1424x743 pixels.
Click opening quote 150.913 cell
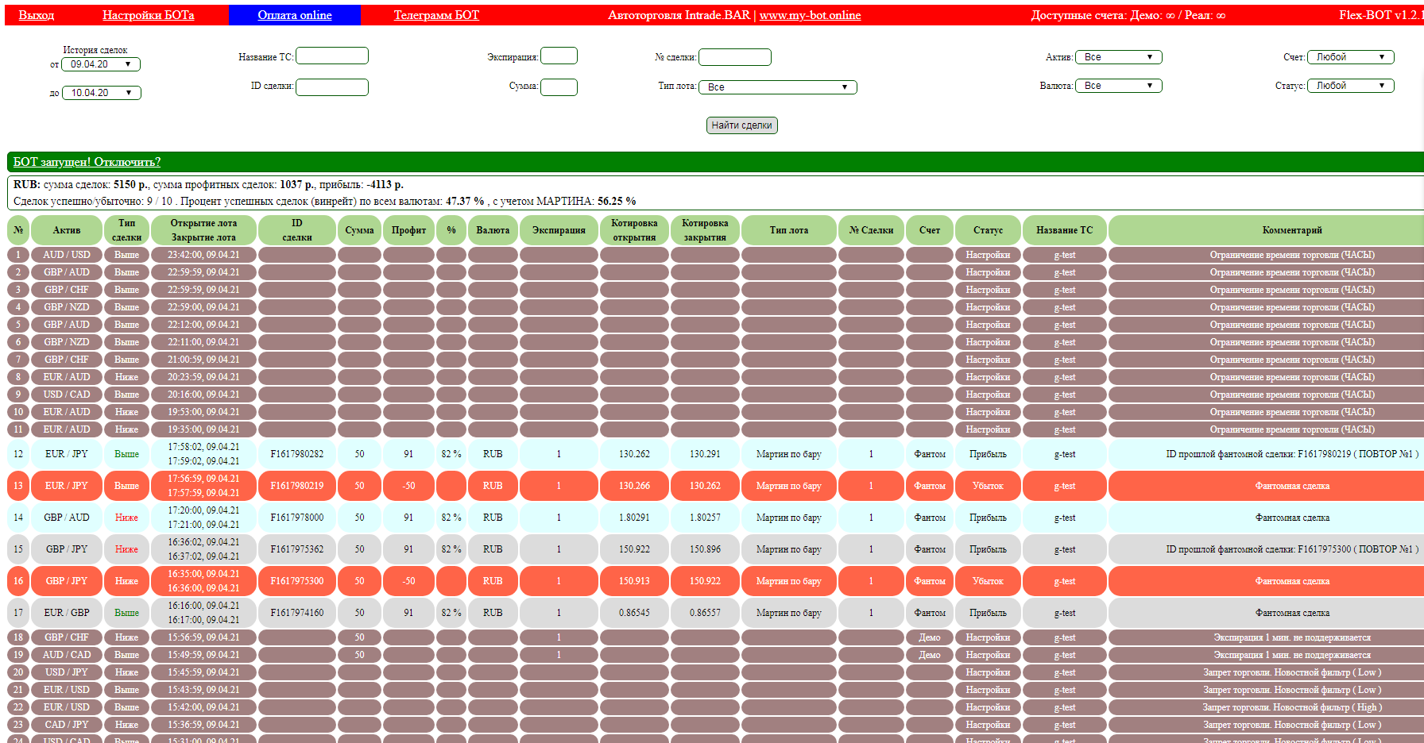point(634,581)
